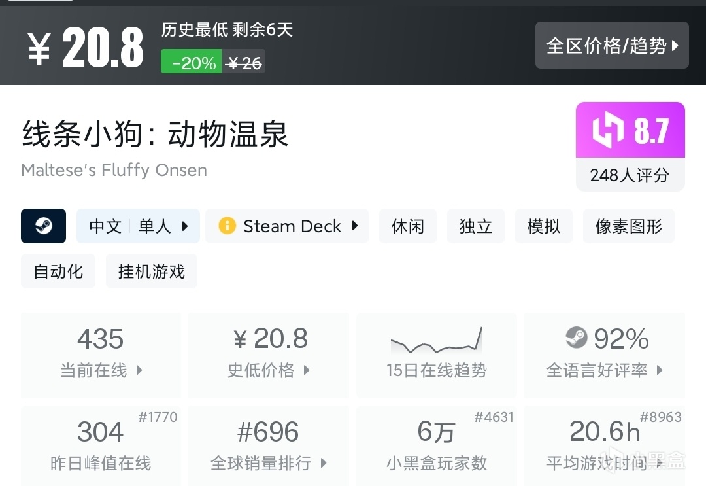Click the Steam platform icon badge

click(x=43, y=226)
